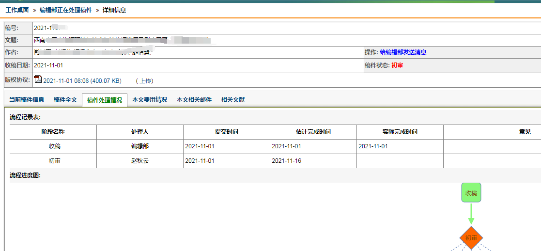541x251 pixels.
Task: Click the 估计完成时间 column header
Action: [x=313, y=132]
